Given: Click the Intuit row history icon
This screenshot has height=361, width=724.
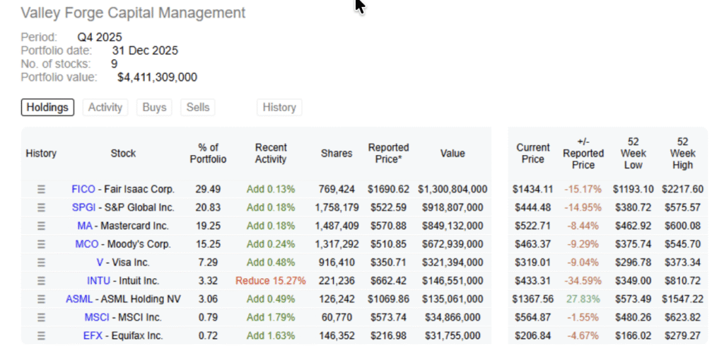Looking at the screenshot, I should tap(41, 281).
